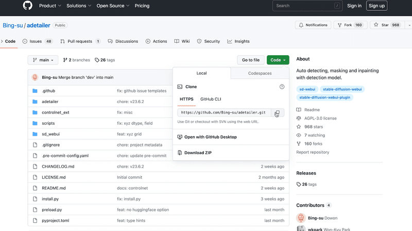412x231 pixels.
Task: Click the Sign up button
Action: coord(376,6)
